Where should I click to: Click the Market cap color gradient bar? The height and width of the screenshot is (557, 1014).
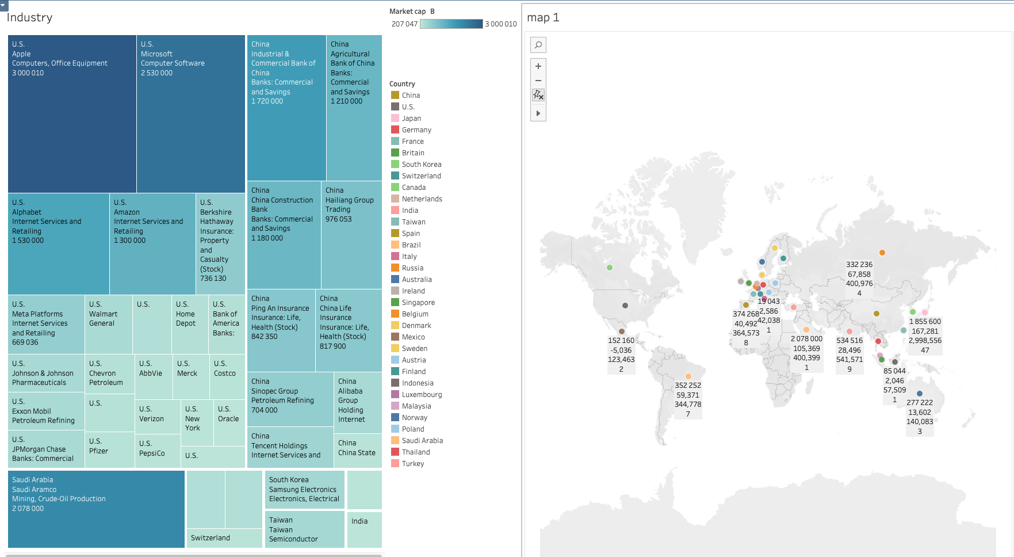(451, 24)
